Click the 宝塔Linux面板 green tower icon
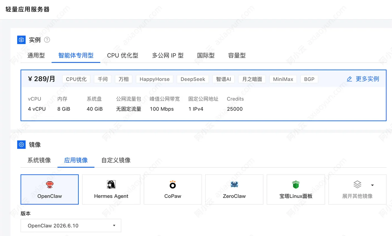This screenshot has height=236, width=392. (x=296, y=184)
